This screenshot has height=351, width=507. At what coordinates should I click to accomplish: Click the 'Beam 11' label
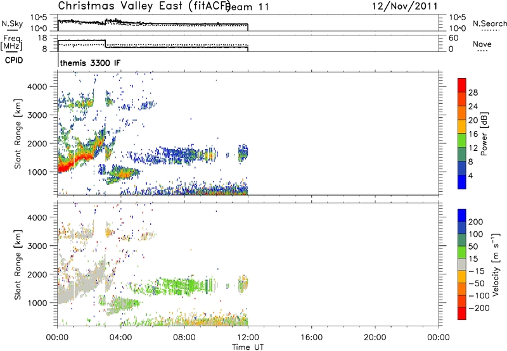coord(247,7)
